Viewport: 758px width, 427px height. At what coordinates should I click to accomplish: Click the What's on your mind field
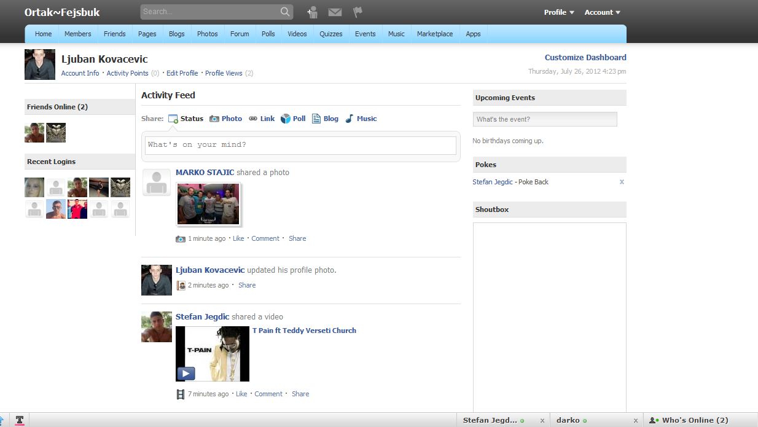click(301, 145)
